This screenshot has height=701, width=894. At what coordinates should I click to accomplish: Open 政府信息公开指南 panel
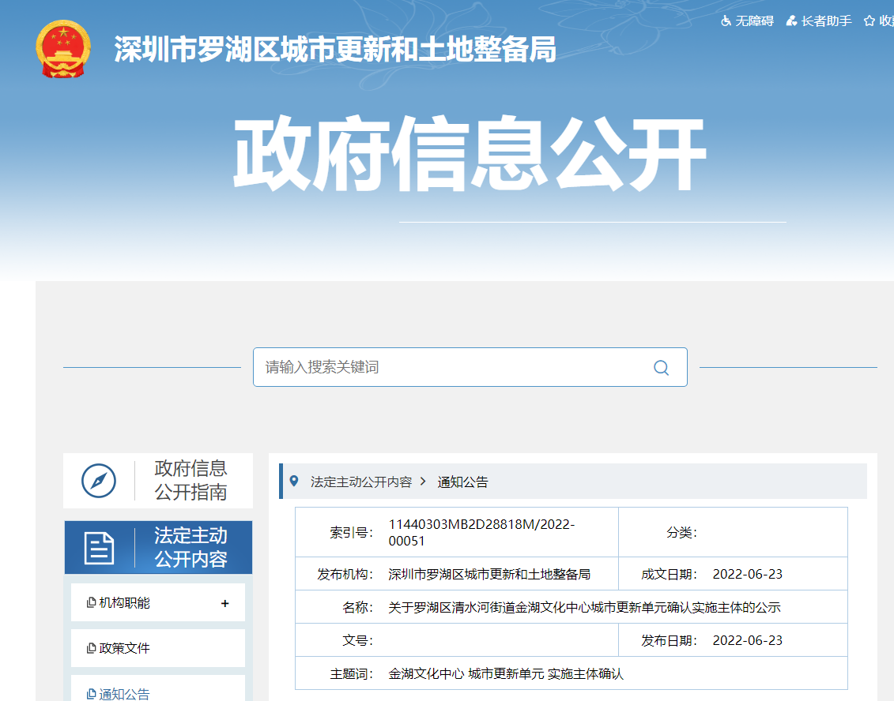pyautogui.click(x=190, y=480)
